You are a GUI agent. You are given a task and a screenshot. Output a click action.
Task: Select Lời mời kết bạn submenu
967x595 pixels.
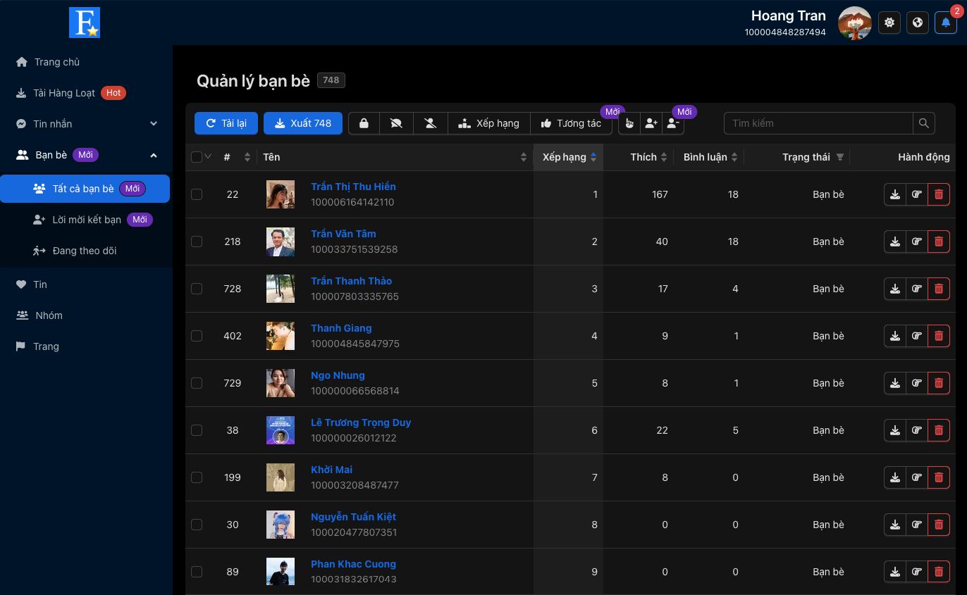click(85, 220)
